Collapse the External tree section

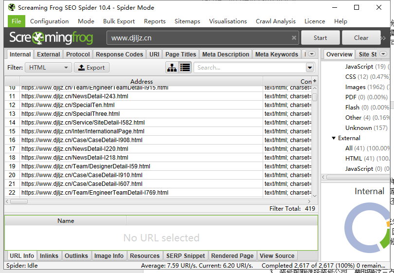[334, 138]
